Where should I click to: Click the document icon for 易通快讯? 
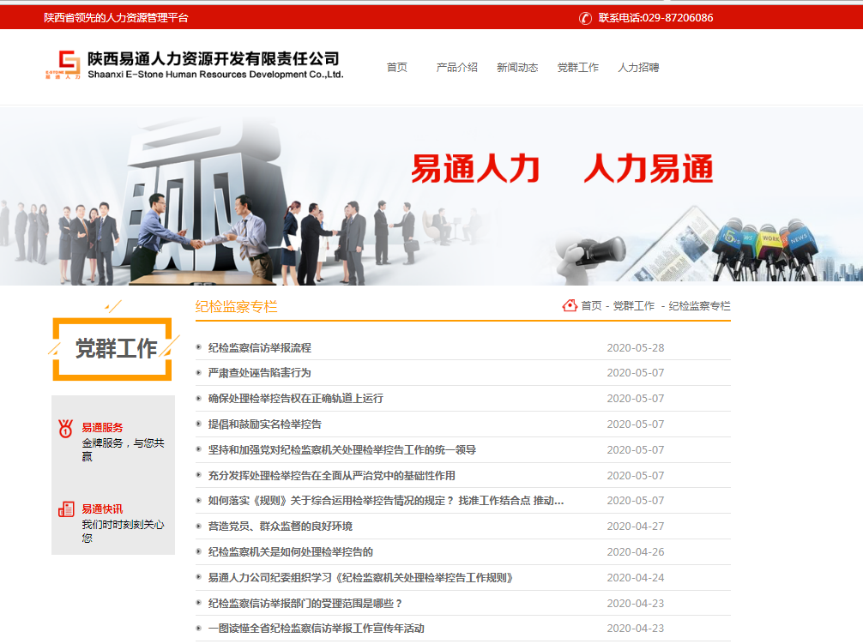coord(66,509)
